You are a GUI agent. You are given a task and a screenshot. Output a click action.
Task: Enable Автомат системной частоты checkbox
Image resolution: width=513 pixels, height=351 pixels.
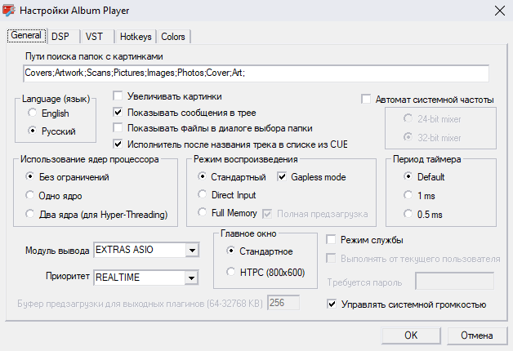tap(366, 100)
